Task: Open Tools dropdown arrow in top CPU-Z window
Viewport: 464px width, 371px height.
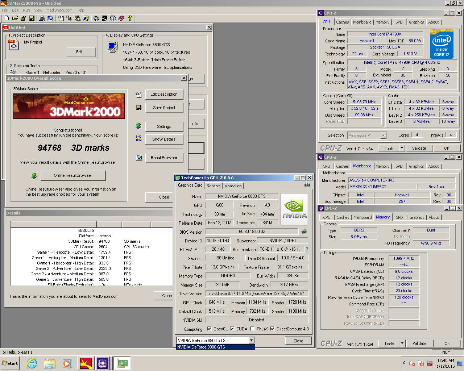Action: click(402, 148)
